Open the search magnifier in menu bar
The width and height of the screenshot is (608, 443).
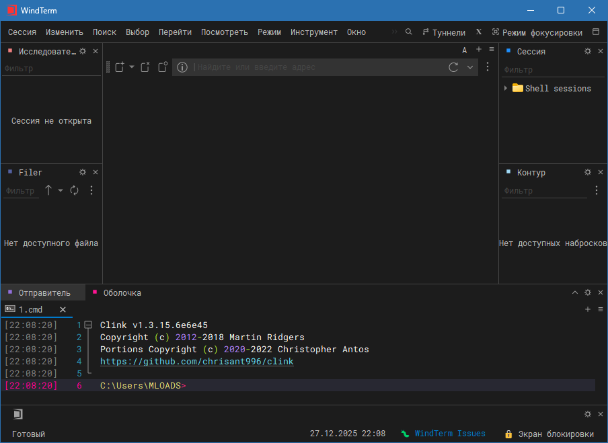[408, 32]
